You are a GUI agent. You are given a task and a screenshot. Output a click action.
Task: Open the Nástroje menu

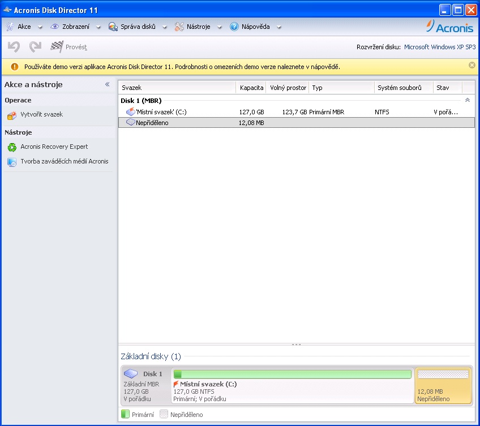tap(198, 27)
